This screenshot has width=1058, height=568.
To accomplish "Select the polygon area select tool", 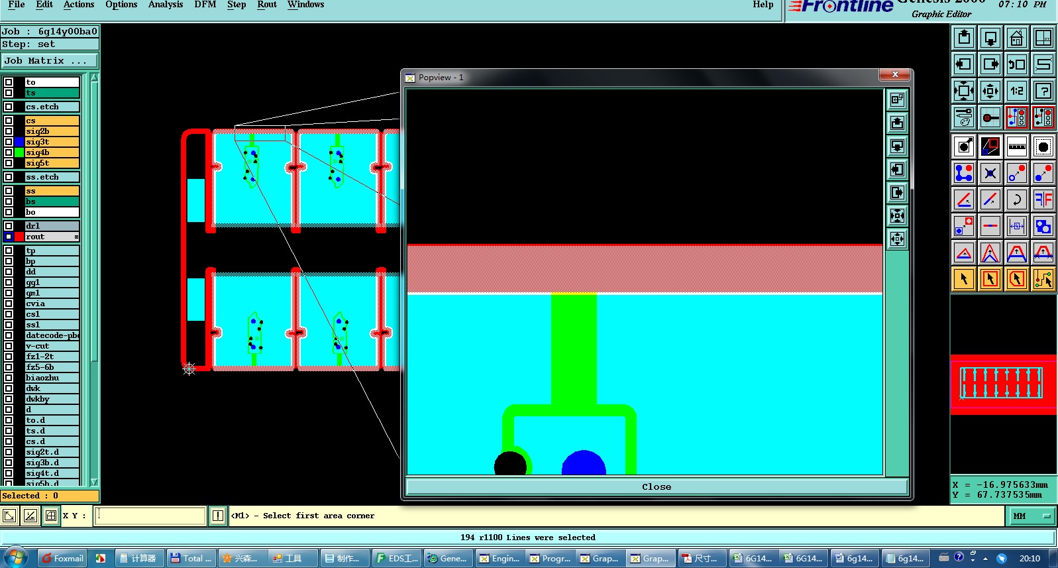I will pyautogui.click(x=1016, y=279).
